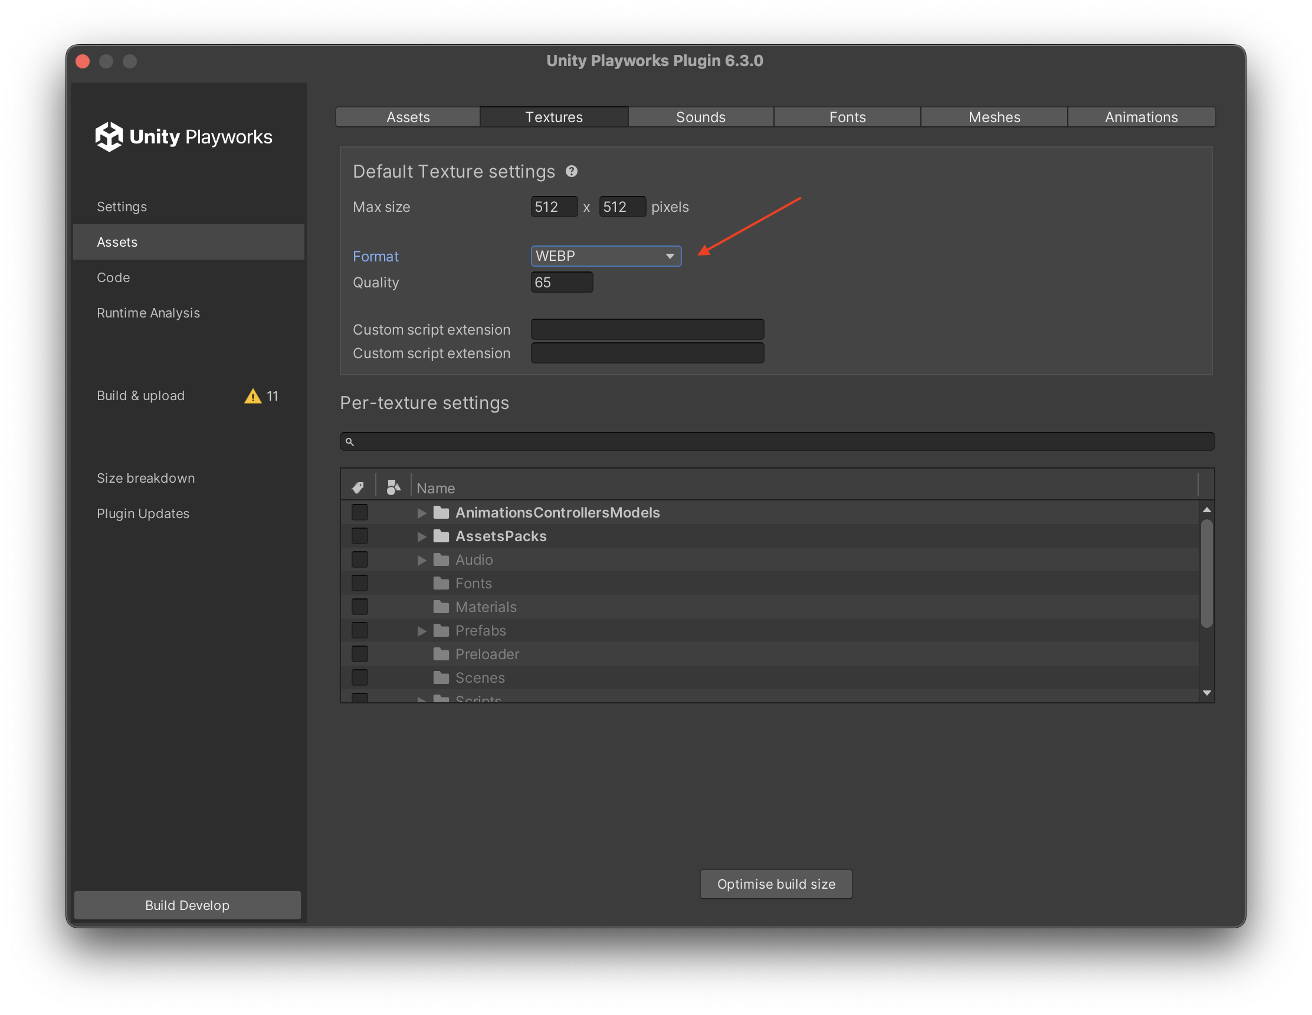The height and width of the screenshot is (1015, 1312).
Task: Click the list scrollbar down arrow
Action: pyautogui.click(x=1206, y=693)
